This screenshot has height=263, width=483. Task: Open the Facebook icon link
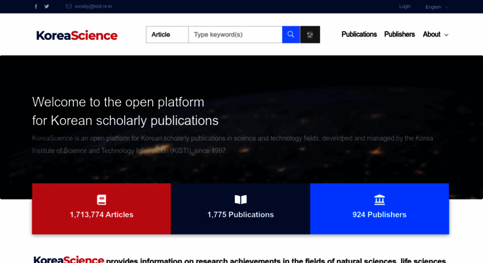(35, 6)
